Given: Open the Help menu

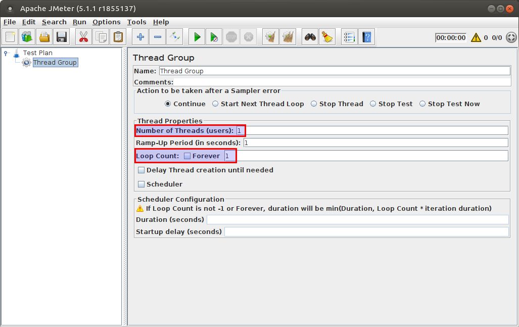Looking at the screenshot, I should point(161,22).
